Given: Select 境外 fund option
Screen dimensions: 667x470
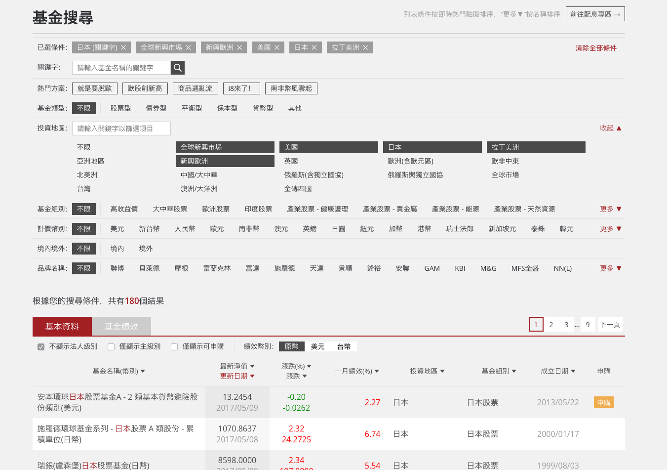Looking at the screenshot, I should [x=146, y=249].
